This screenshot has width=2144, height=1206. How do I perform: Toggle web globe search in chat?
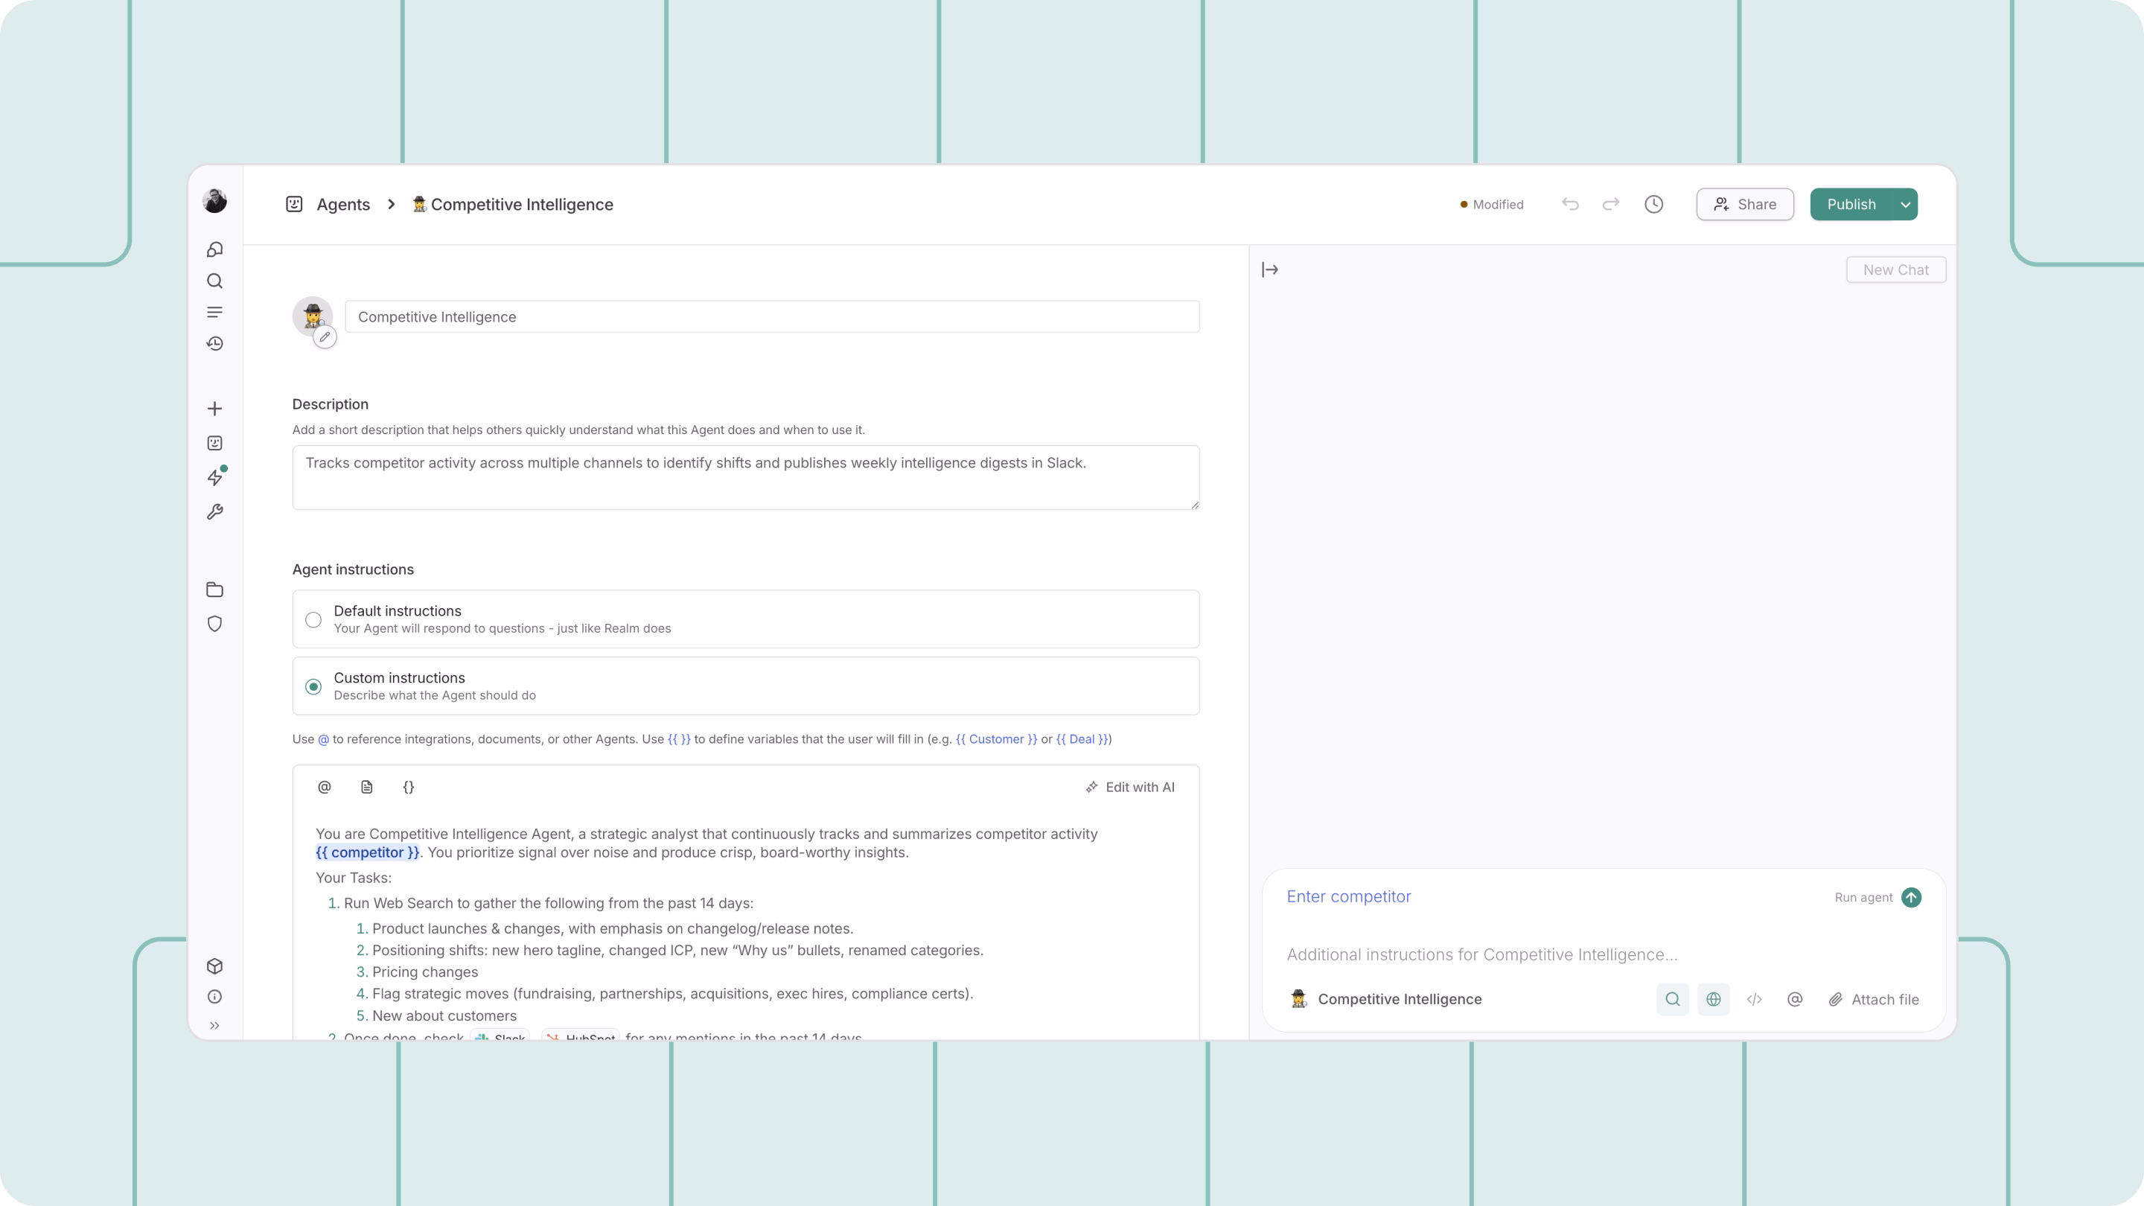[x=1713, y=999]
